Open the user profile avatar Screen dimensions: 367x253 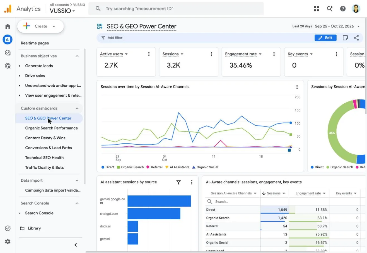(x=356, y=9)
